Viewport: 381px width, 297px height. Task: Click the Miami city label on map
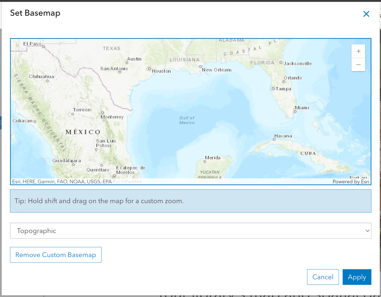tap(302, 108)
